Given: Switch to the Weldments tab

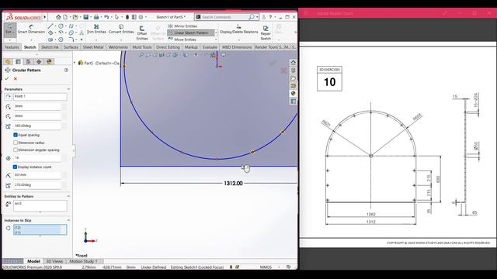Looking at the screenshot, I should point(118,47).
